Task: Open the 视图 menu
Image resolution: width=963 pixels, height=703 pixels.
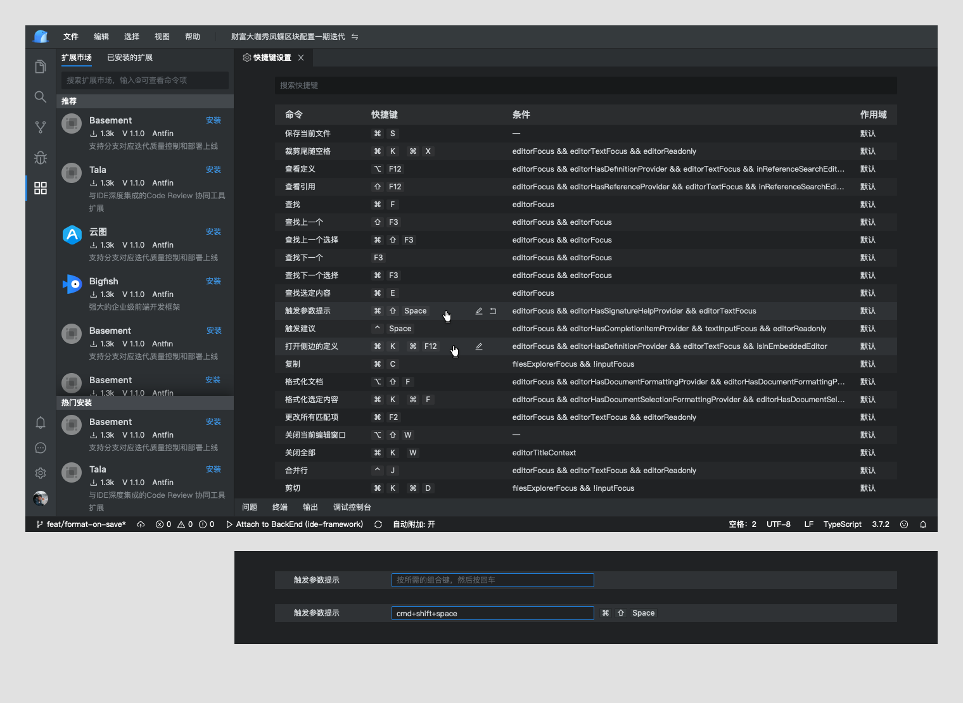Action: pos(162,37)
